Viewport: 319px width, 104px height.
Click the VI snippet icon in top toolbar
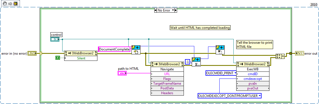coord(15,4)
